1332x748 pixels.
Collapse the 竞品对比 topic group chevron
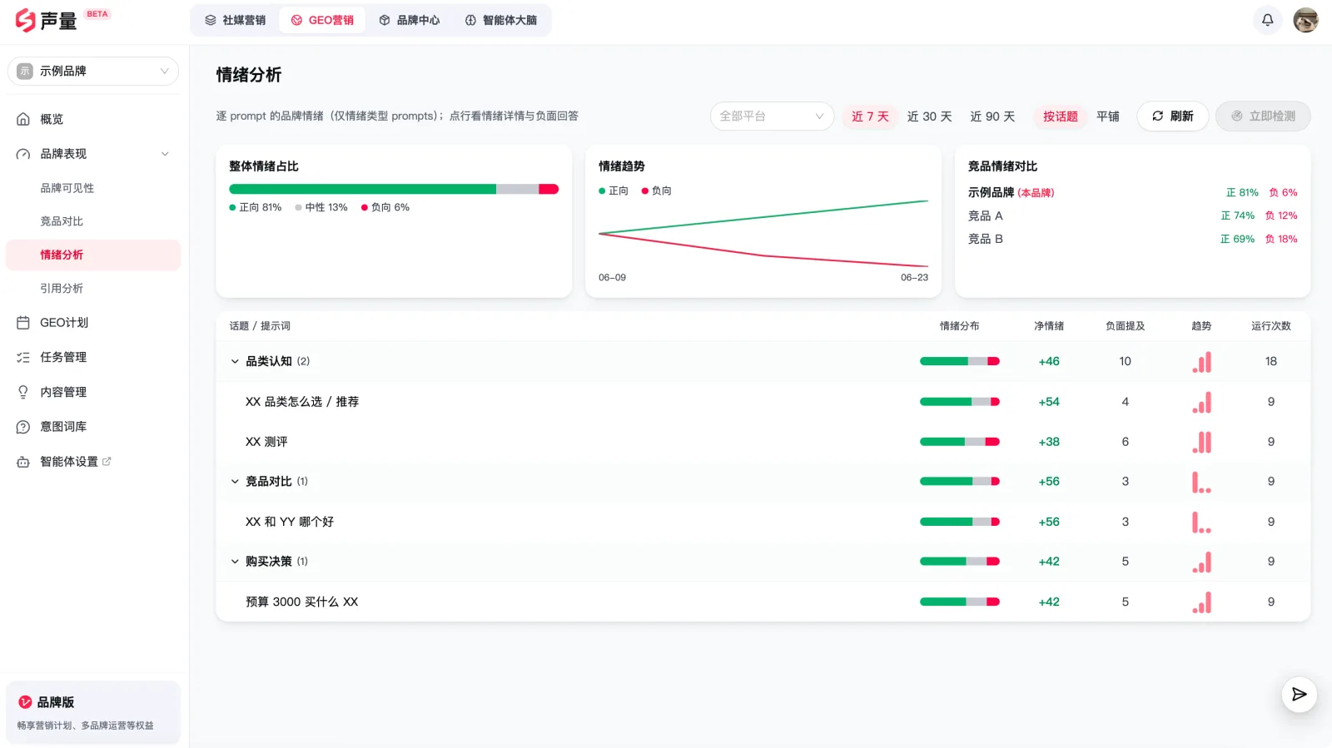[235, 482]
